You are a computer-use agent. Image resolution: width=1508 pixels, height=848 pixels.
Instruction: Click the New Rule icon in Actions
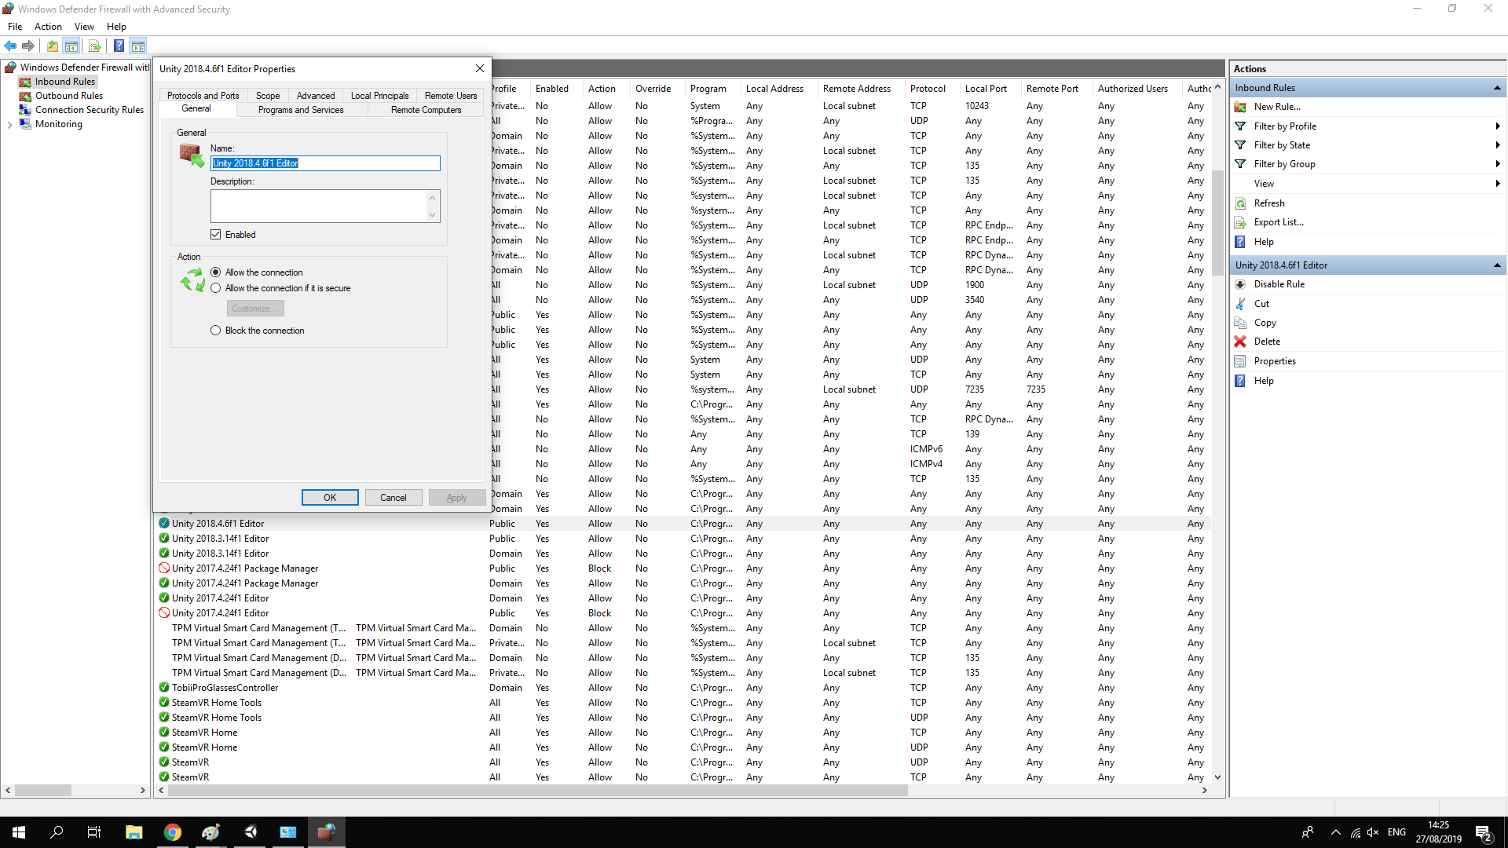pos(1240,107)
